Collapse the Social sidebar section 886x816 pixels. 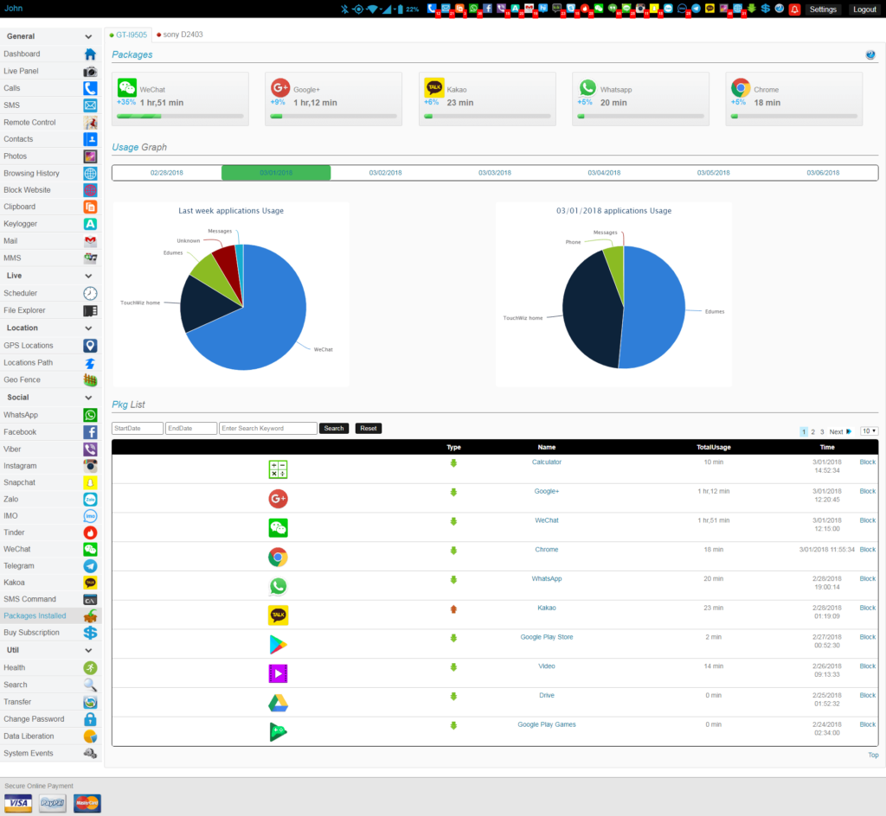tap(88, 398)
